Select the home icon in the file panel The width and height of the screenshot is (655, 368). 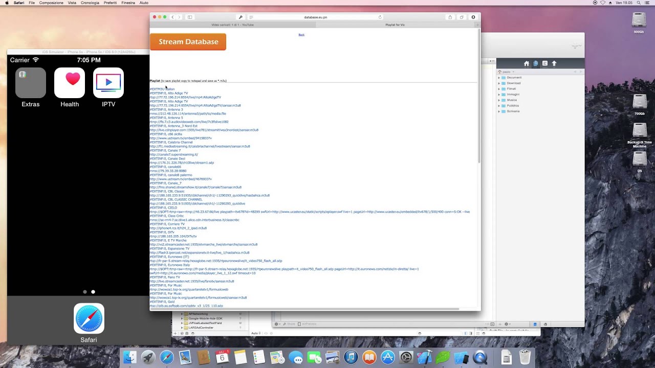coord(526,63)
